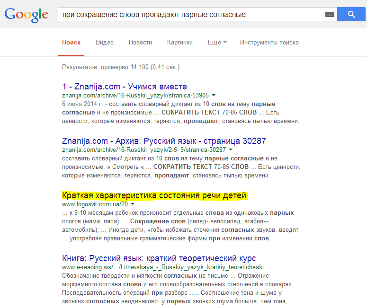The height and width of the screenshot is (308, 367).
Task: Open the on-screen keyboard icon
Action: (330, 15)
